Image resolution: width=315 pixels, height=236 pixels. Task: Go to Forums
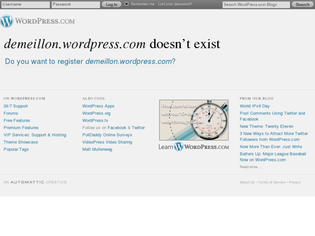pyautogui.click(x=11, y=113)
